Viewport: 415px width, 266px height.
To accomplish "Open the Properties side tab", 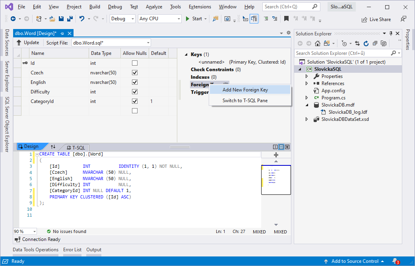I will (408, 39).
